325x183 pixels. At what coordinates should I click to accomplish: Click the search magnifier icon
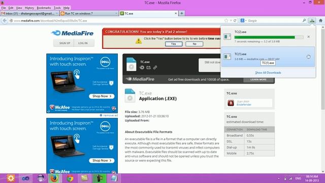click(x=304, y=20)
